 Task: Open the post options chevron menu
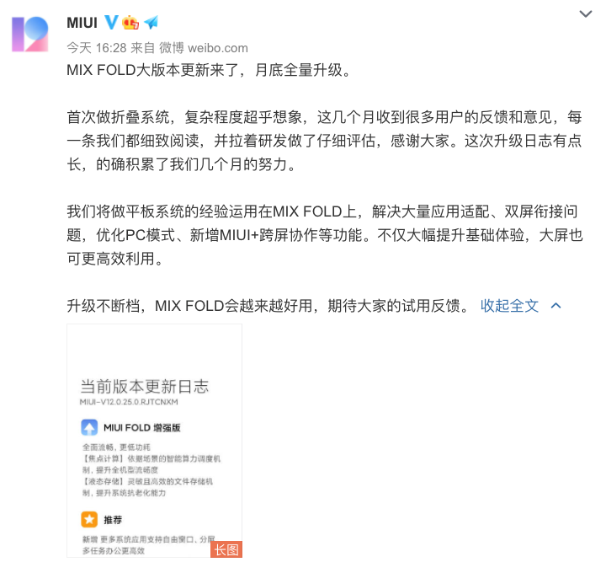[x=586, y=14]
